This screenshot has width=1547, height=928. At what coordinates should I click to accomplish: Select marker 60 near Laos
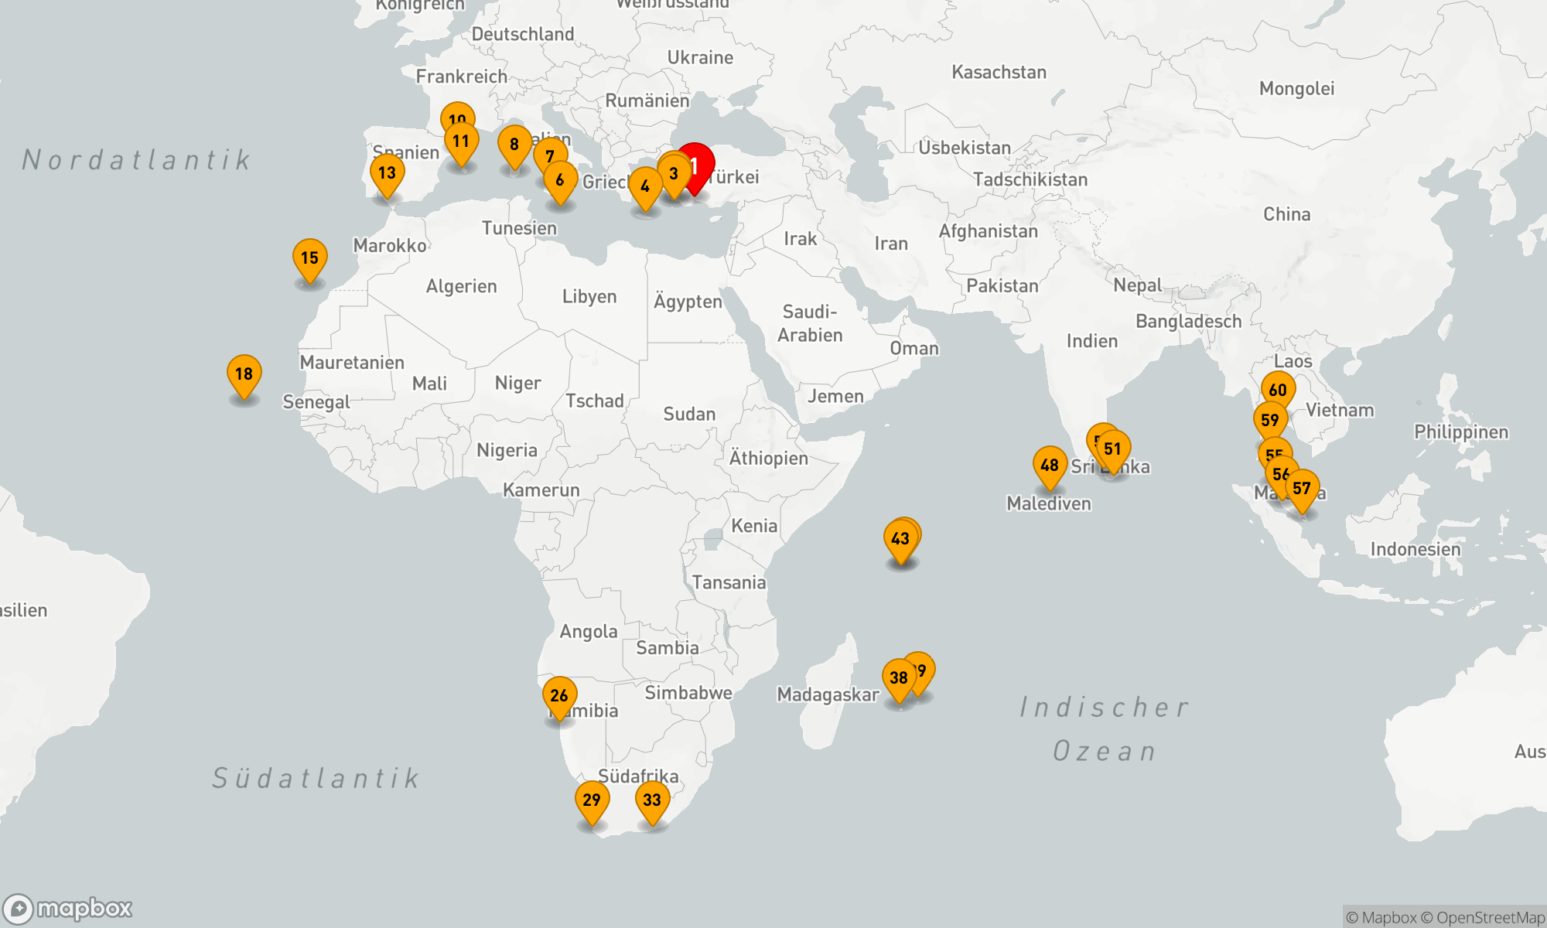pyautogui.click(x=1278, y=390)
